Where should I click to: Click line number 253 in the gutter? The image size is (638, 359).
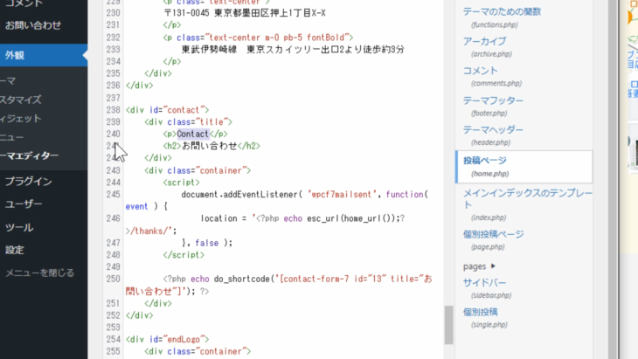pos(113,328)
